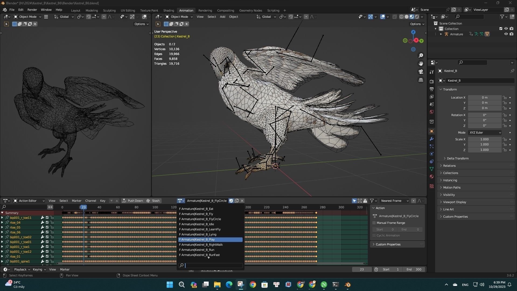Open the Render properties tab
Image resolution: width=517 pixels, height=291 pixels.
(432, 81)
